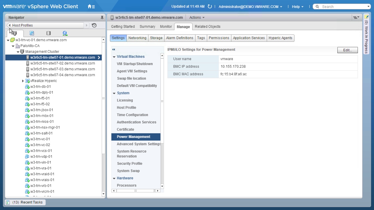Screen dimensions: 374x210
Task: Switch to the Monitor tab
Action: [166, 27]
